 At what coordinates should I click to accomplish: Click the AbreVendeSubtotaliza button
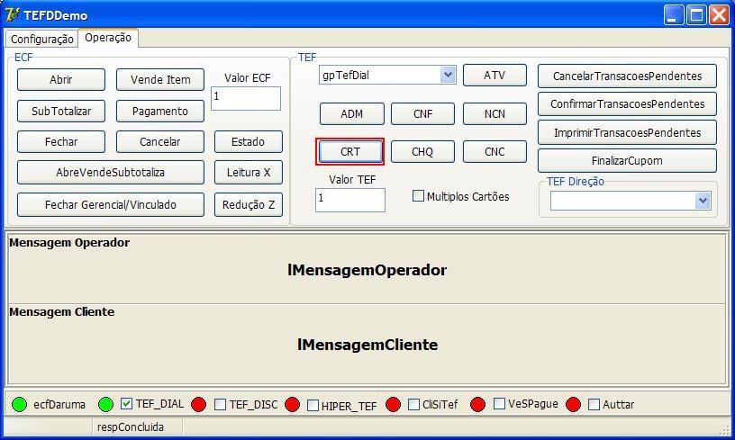[x=111, y=172]
